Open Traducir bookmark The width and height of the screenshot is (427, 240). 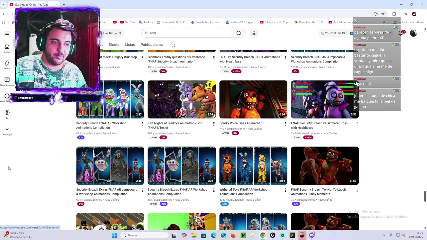[146, 22]
